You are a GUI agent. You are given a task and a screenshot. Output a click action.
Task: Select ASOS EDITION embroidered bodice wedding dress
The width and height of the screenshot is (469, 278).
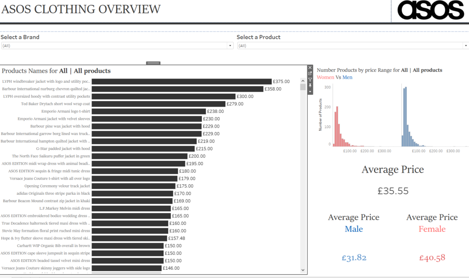45,216
